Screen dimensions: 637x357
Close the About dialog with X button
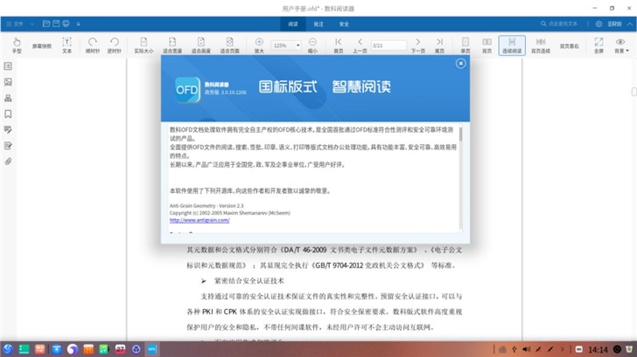pos(460,64)
